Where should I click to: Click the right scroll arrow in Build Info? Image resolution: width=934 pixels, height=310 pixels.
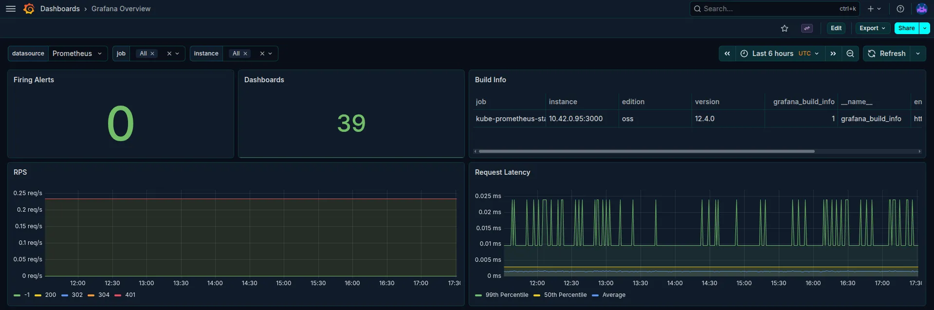point(919,151)
